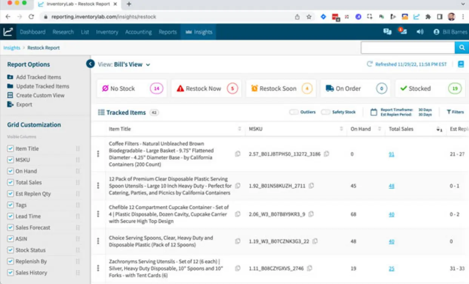
Task: Uncheck the Tags column checkbox
Action: click(11, 205)
